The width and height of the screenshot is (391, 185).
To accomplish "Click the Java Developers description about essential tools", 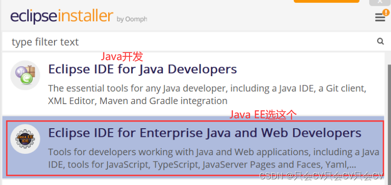I will [207, 95].
